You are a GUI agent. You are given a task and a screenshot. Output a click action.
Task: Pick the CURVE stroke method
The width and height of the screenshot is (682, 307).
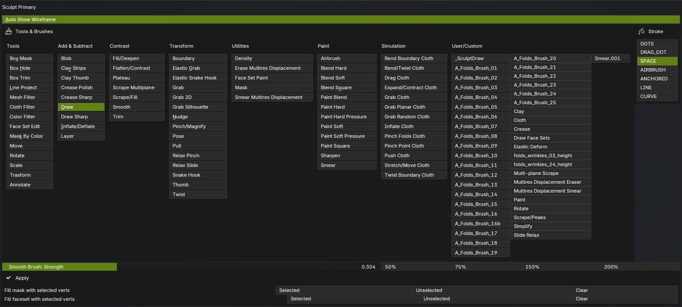point(657,96)
